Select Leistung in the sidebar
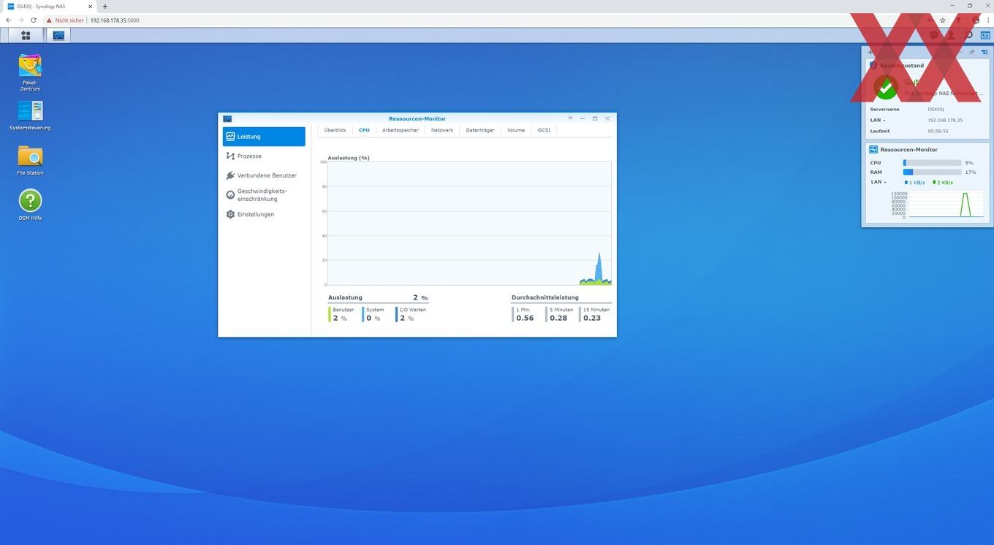Viewport: 994px width, 545px height. [264, 137]
